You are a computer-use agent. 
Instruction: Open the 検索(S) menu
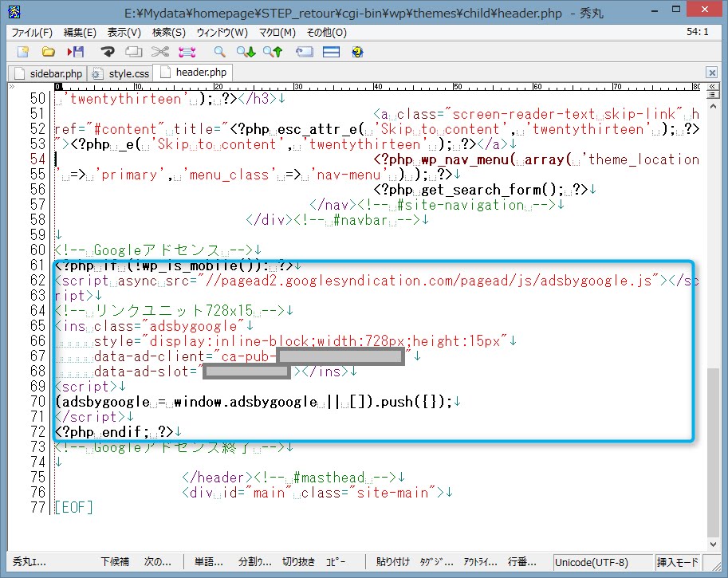click(x=168, y=33)
